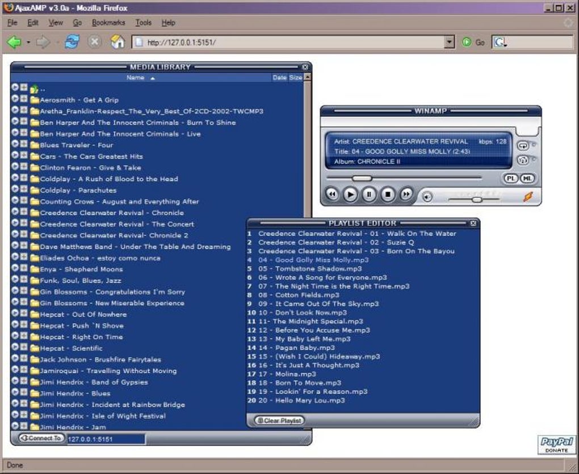Play the Aerosmith - Get A Grip folder
This screenshot has width=579, height=474.
click(15, 99)
